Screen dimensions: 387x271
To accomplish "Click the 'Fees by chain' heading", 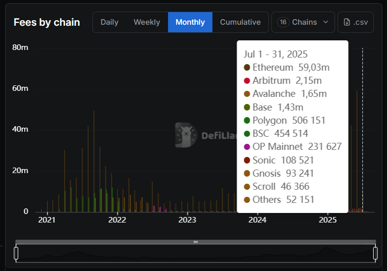I will point(47,22).
